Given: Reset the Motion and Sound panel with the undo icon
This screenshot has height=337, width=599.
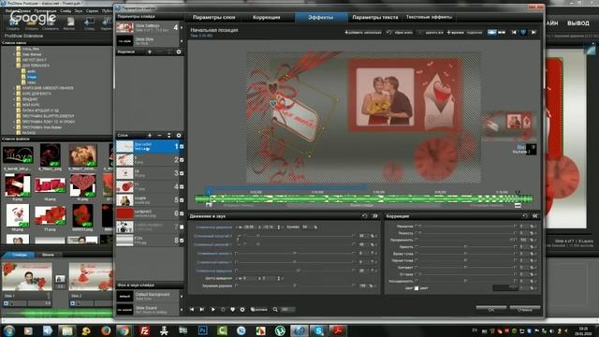Looking at the screenshot, I should click(x=364, y=216).
